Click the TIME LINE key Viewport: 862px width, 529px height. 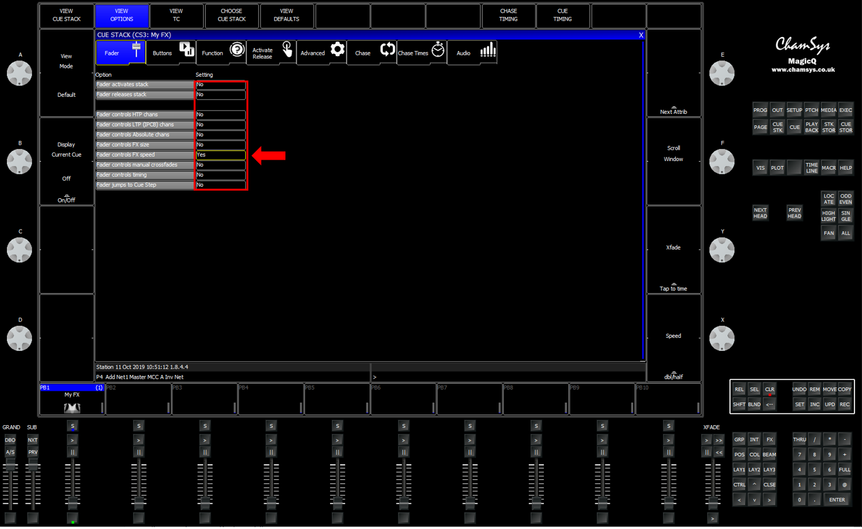(x=812, y=168)
